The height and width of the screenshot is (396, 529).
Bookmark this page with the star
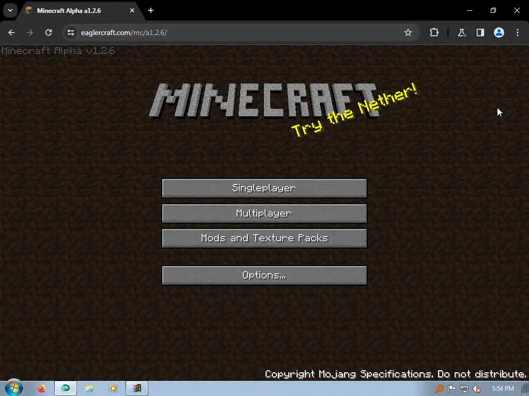click(x=408, y=32)
